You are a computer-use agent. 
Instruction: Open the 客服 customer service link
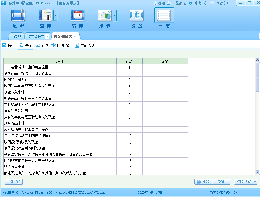coord(160,3)
